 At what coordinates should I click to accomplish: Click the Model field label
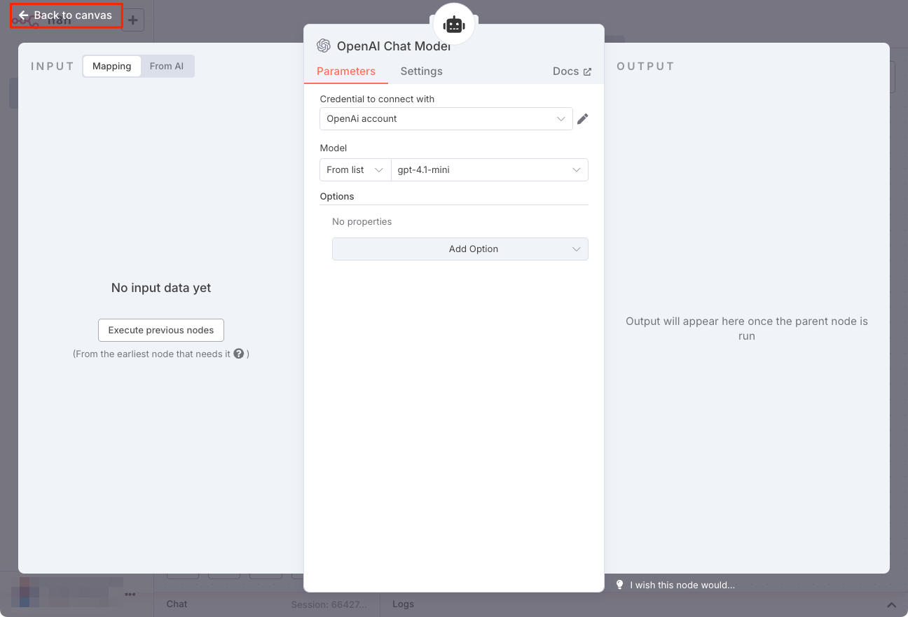[333, 148]
